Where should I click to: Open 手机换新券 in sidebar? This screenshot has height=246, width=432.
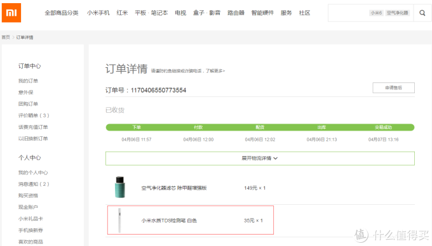30,230
